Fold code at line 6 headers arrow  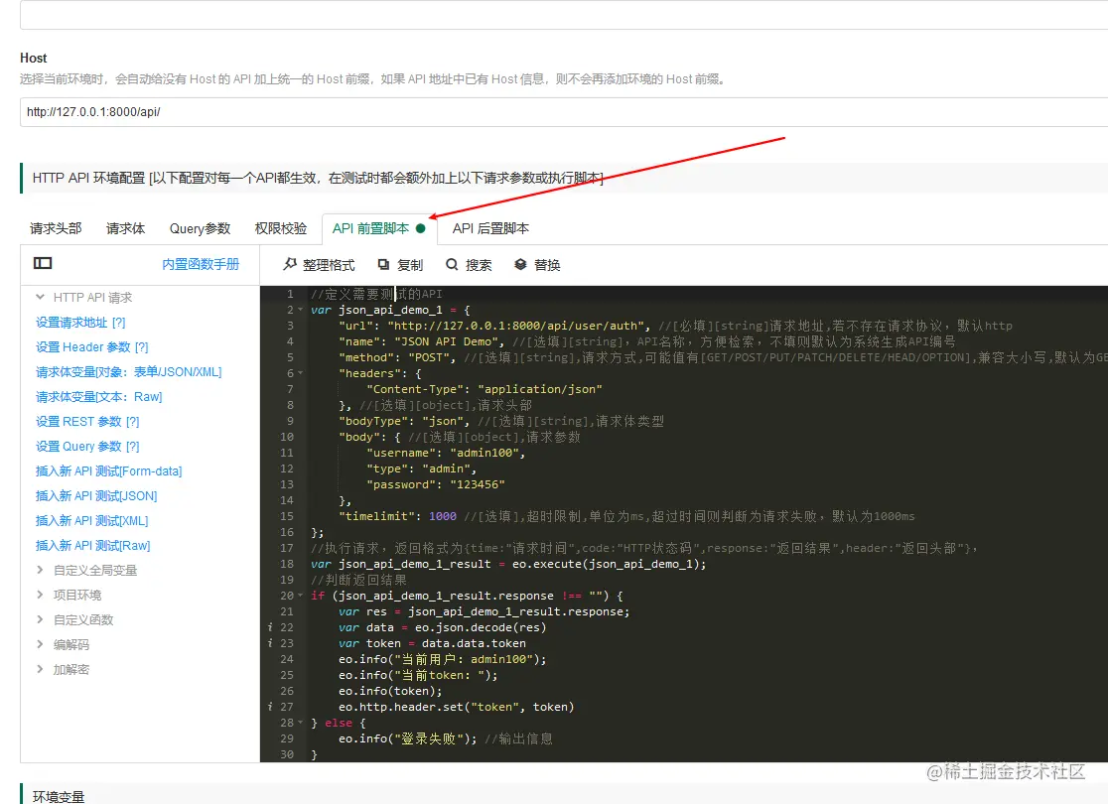(300, 373)
